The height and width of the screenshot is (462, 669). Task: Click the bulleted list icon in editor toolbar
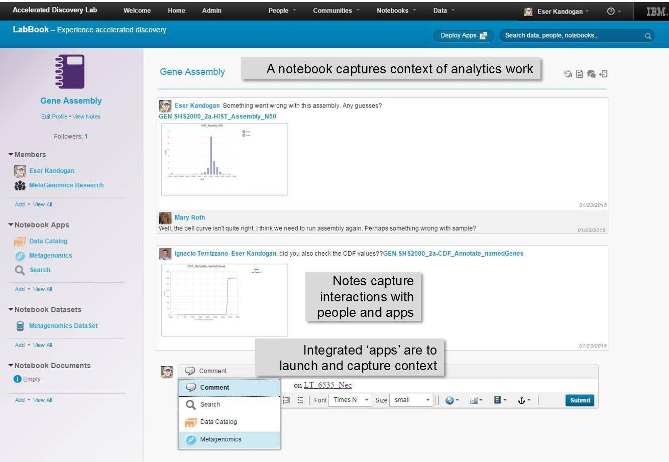coord(300,400)
